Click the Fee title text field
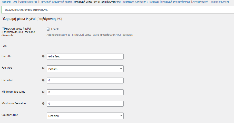The width and height of the screenshot is (234, 123). coord(85,57)
